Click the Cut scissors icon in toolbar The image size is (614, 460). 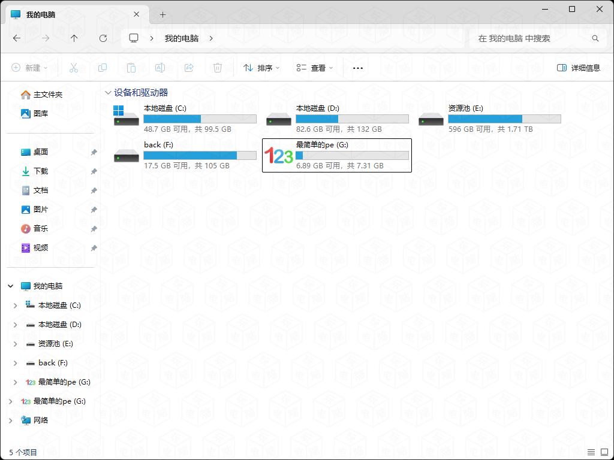pyautogui.click(x=74, y=68)
